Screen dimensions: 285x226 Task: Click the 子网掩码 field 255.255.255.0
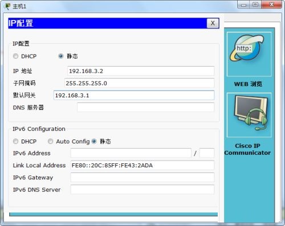pos(139,83)
